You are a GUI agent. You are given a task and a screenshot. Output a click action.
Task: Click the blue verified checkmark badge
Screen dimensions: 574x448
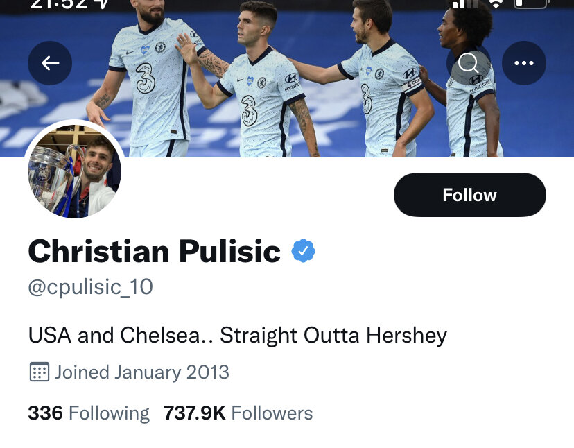click(x=303, y=251)
